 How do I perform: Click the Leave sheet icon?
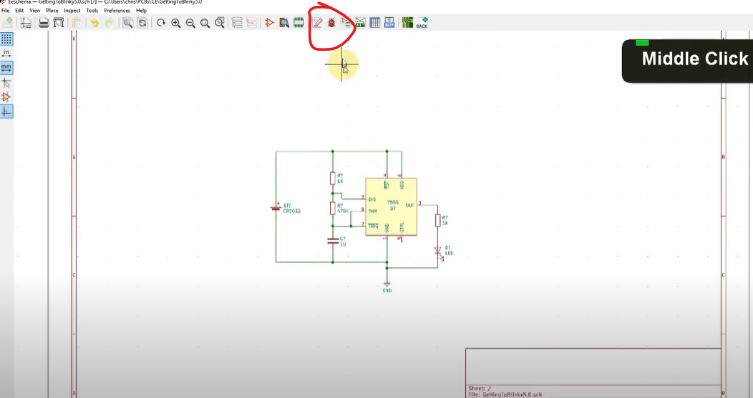click(x=251, y=23)
